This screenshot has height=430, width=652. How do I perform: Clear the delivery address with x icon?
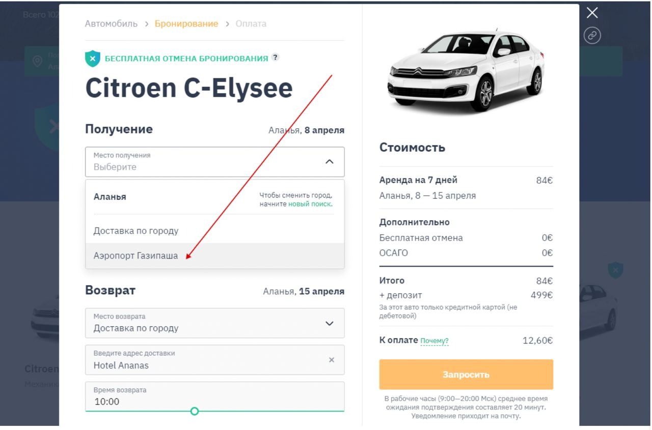332,360
